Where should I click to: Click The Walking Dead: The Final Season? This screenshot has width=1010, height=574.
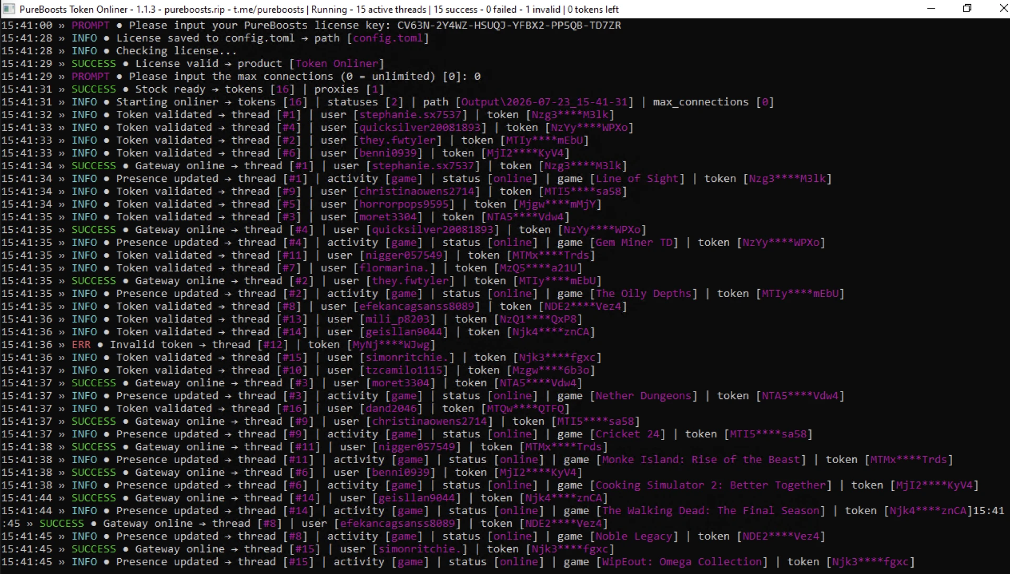pos(711,511)
